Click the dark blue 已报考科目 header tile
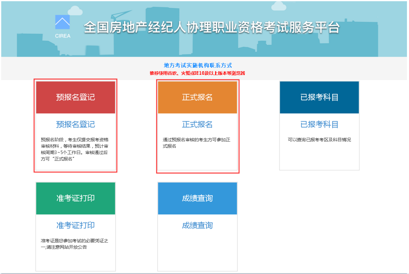 tap(319, 97)
